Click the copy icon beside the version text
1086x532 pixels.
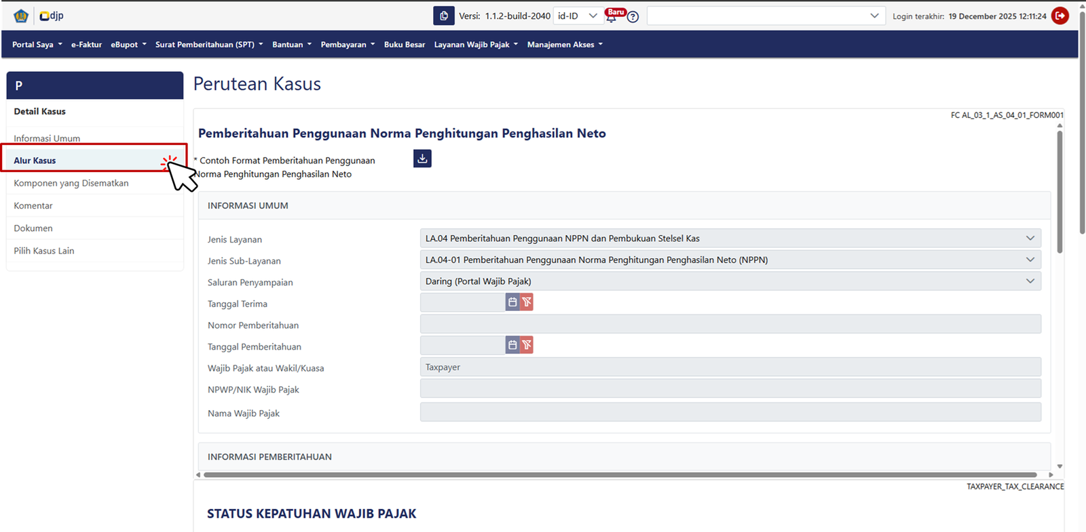[x=443, y=16]
